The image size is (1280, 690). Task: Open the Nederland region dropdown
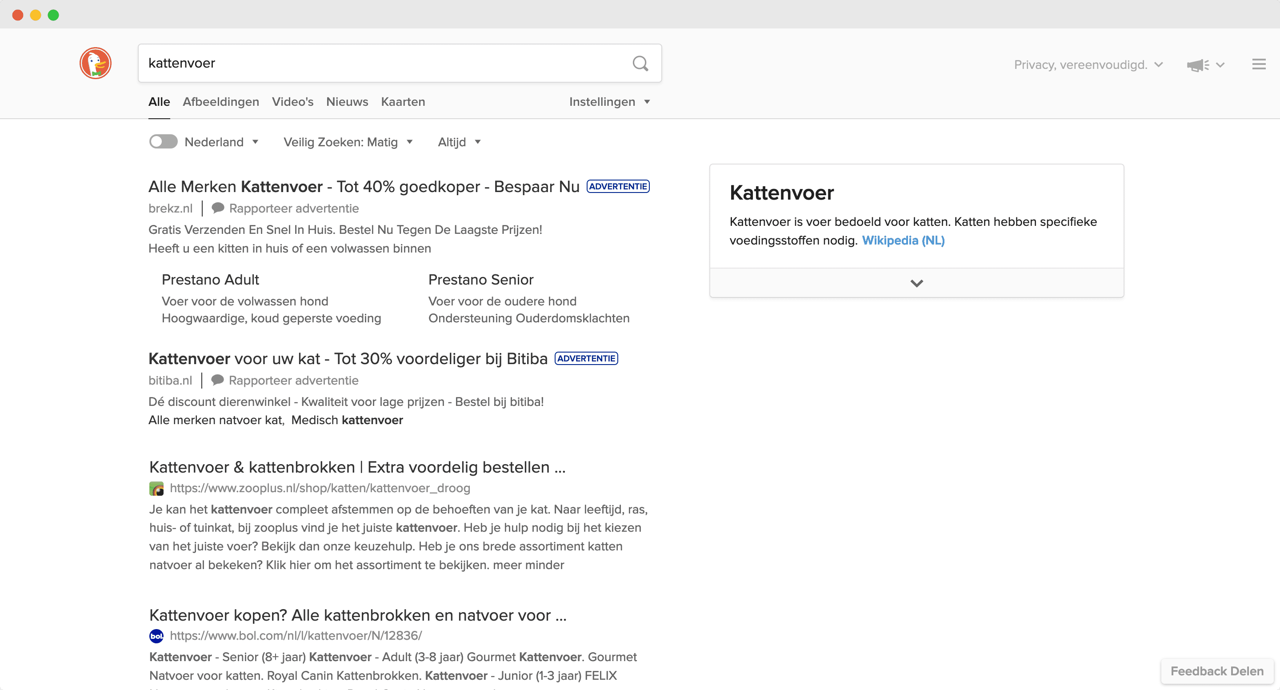point(222,142)
